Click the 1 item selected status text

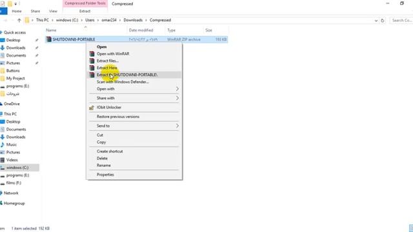30,228
